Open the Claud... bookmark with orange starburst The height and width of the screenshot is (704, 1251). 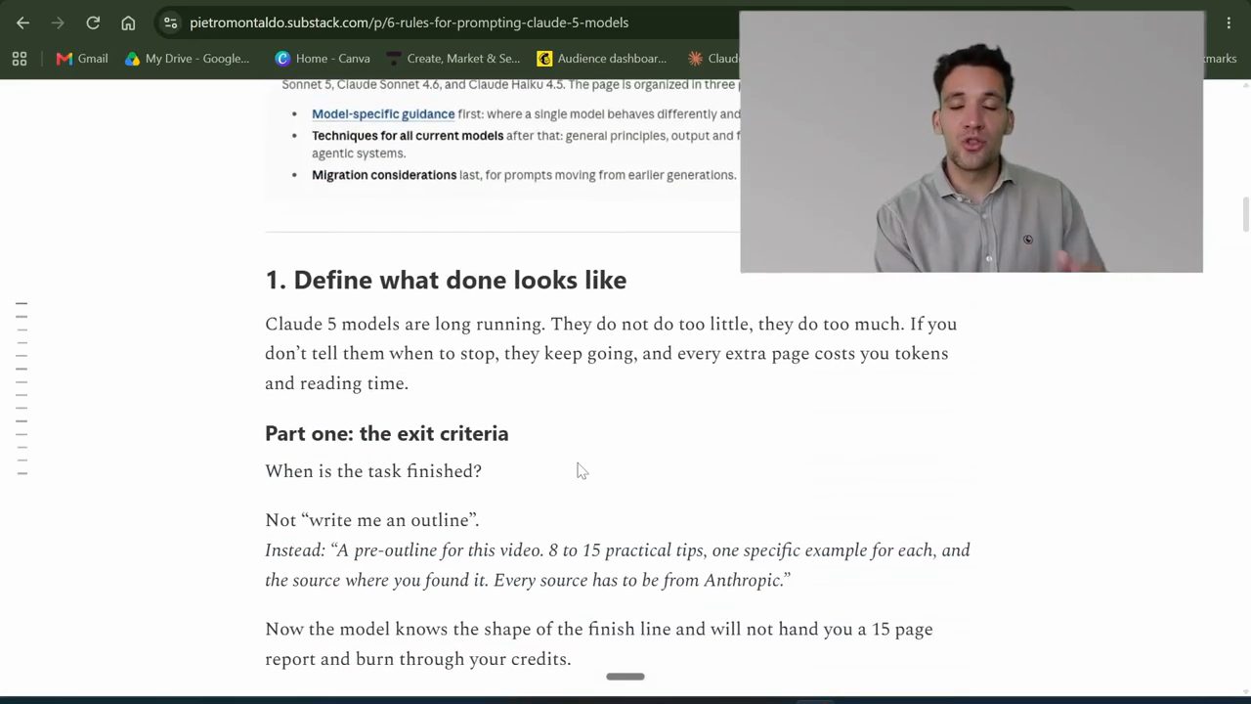pos(713,59)
